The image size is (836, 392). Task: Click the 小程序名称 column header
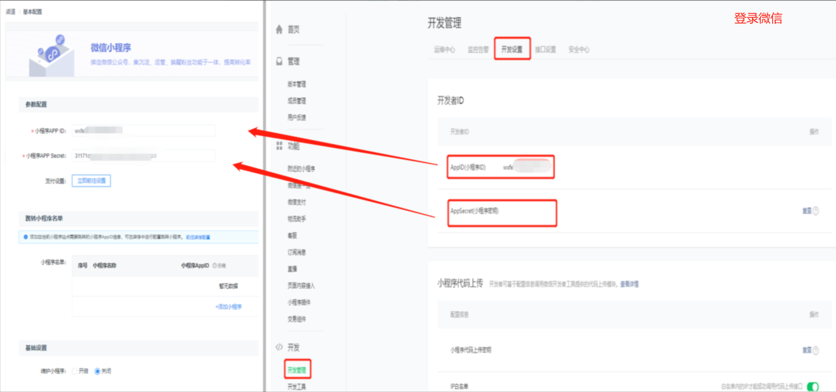[x=104, y=266]
